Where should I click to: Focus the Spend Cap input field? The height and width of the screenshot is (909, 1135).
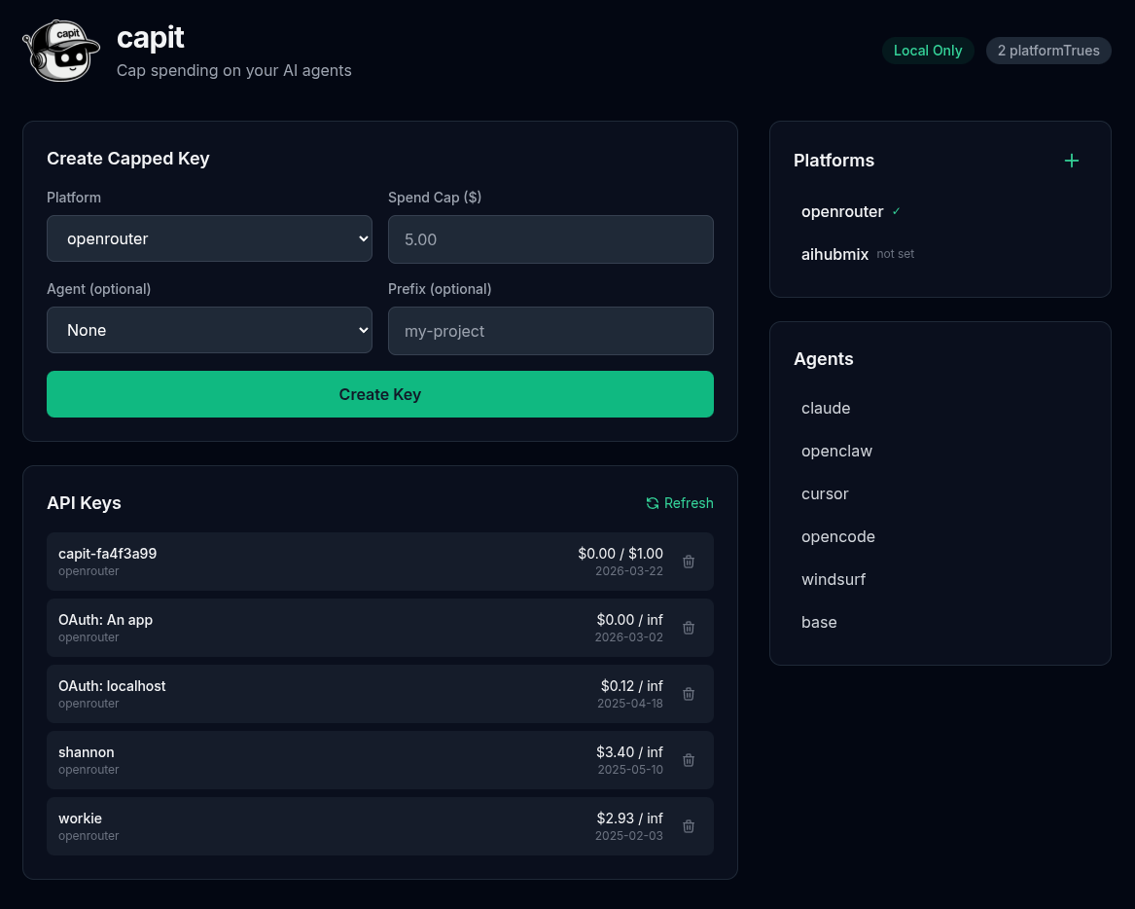click(550, 239)
